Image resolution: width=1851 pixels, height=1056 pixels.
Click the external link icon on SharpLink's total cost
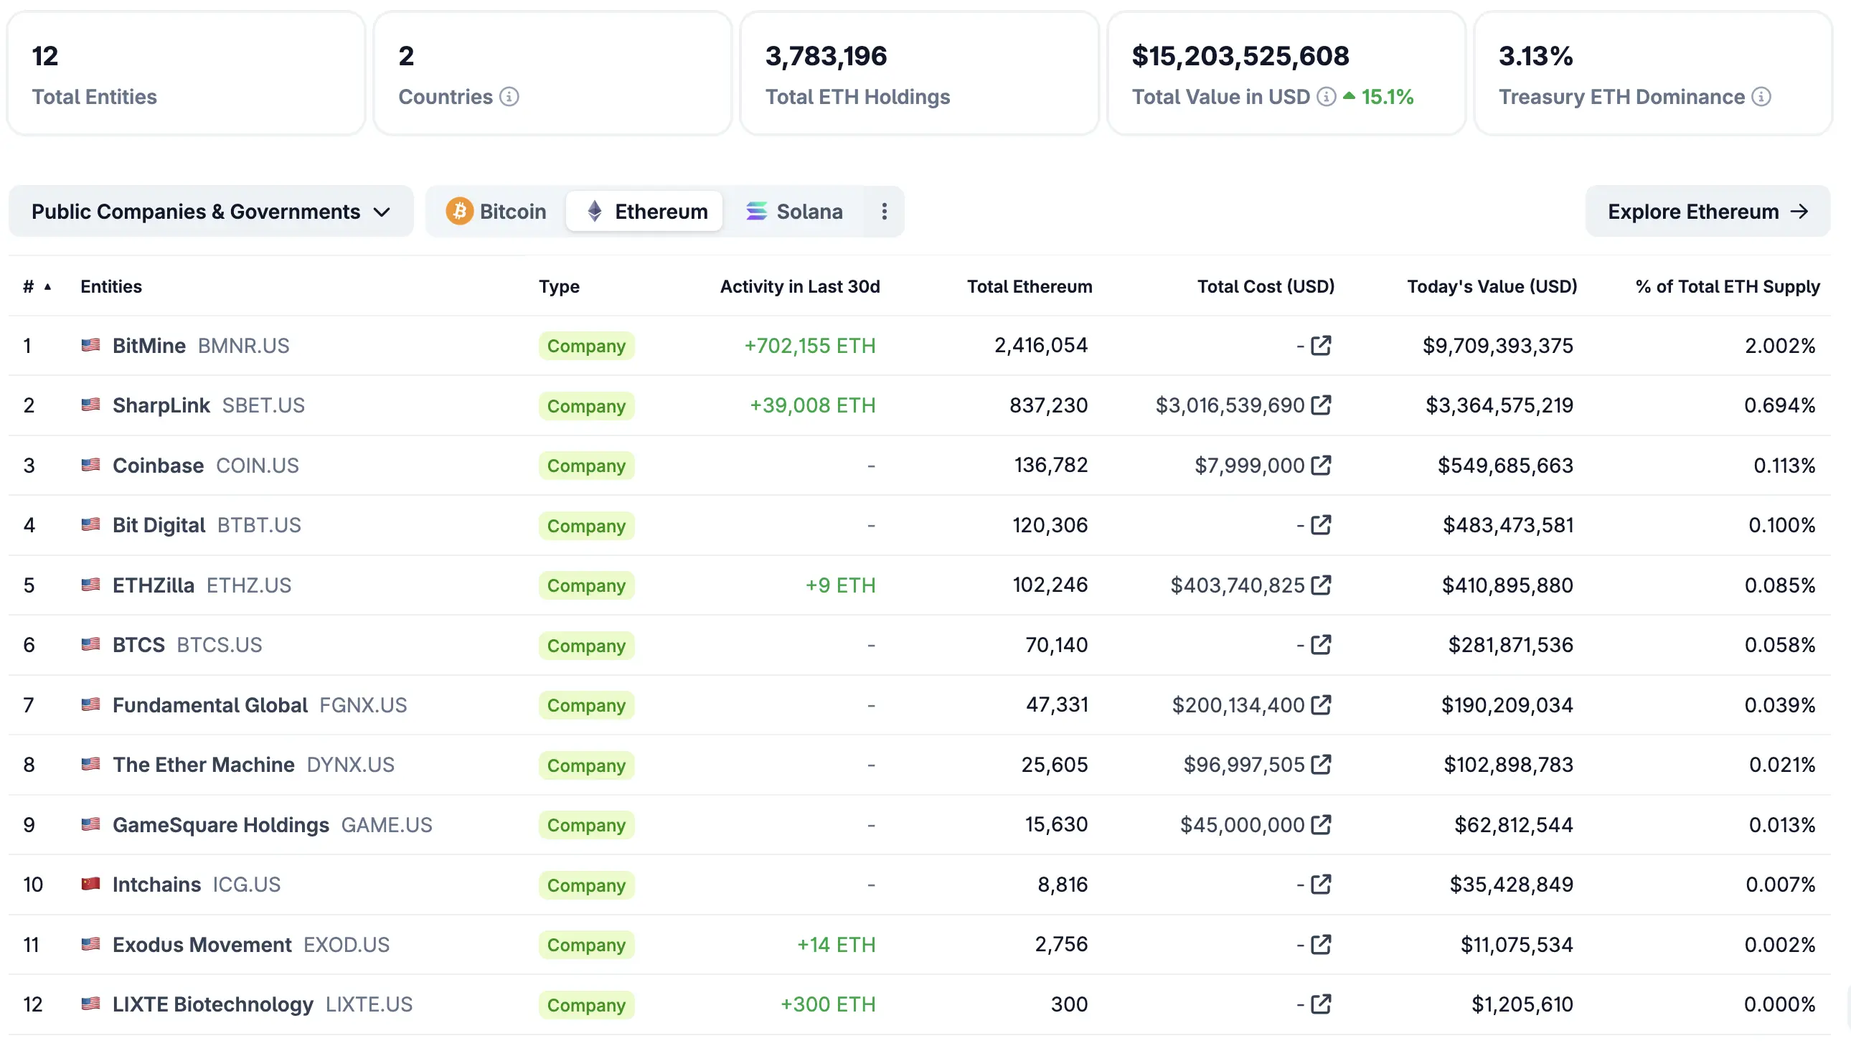[x=1323, y=405]
